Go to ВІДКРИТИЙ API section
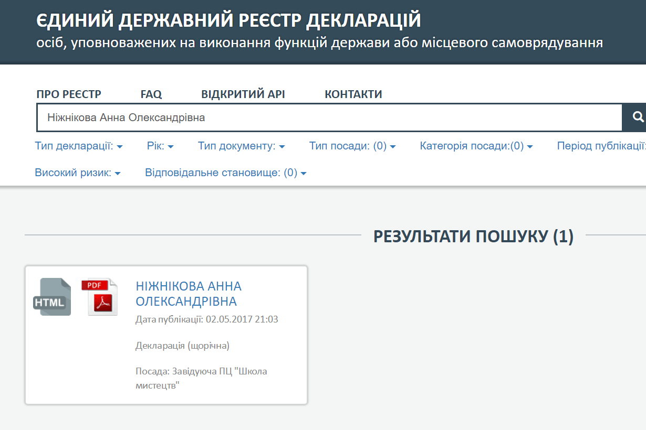Screen dimensions: 646x430 243,94
